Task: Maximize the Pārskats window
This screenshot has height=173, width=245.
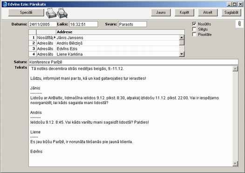Action: point(235,4)
